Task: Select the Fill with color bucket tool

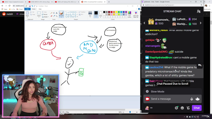Action: click(54, 13)
